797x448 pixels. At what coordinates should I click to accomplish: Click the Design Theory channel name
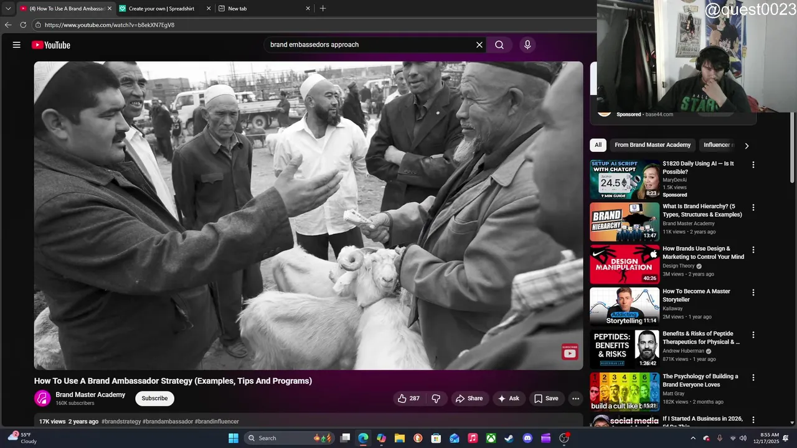pyautogui.click(x=678, y=266)
